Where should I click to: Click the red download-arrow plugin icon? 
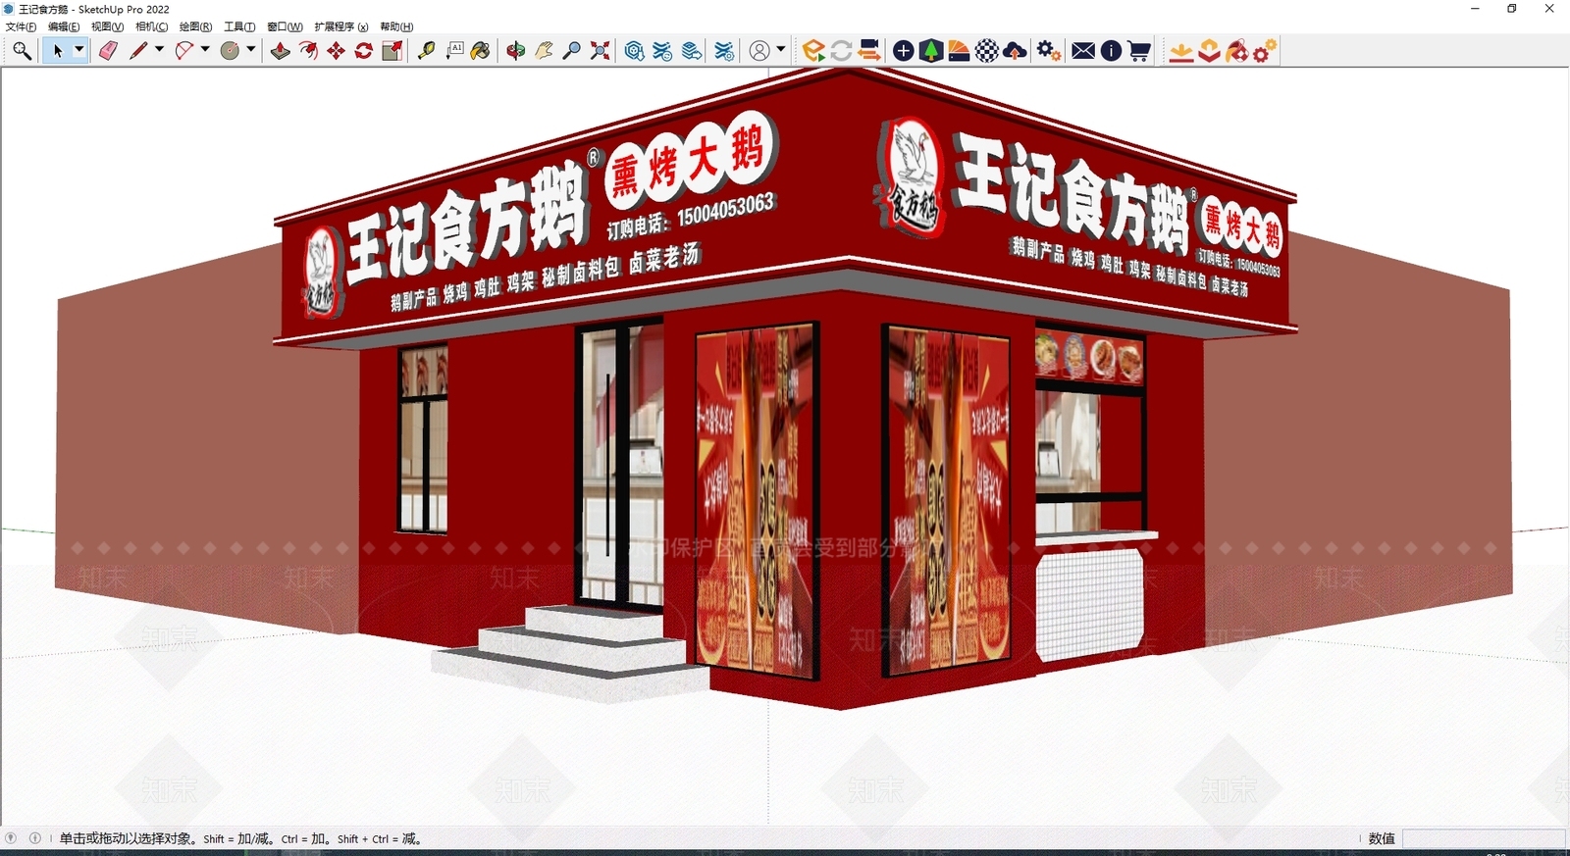click(1181, 51)
